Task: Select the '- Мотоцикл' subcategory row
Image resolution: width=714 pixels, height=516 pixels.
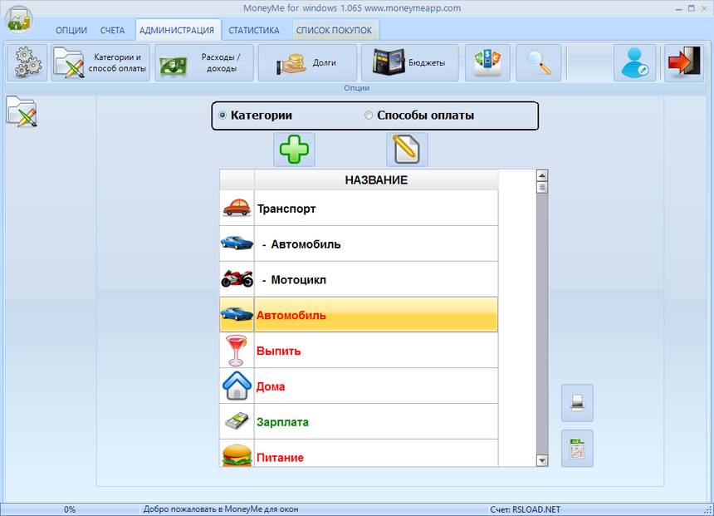Action: (x=359, y=279)
